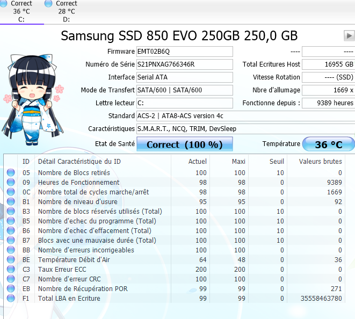
Task: Click the raw value 271 for POR
Action: tap(336, 289)
